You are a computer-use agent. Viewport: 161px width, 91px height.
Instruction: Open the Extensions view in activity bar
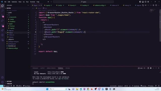pyautogui.click(x=2, y=25)
